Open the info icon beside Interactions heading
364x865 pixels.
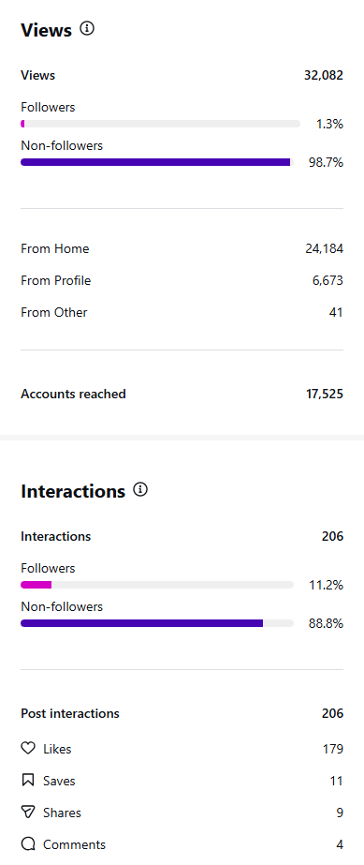pos(140,489)
